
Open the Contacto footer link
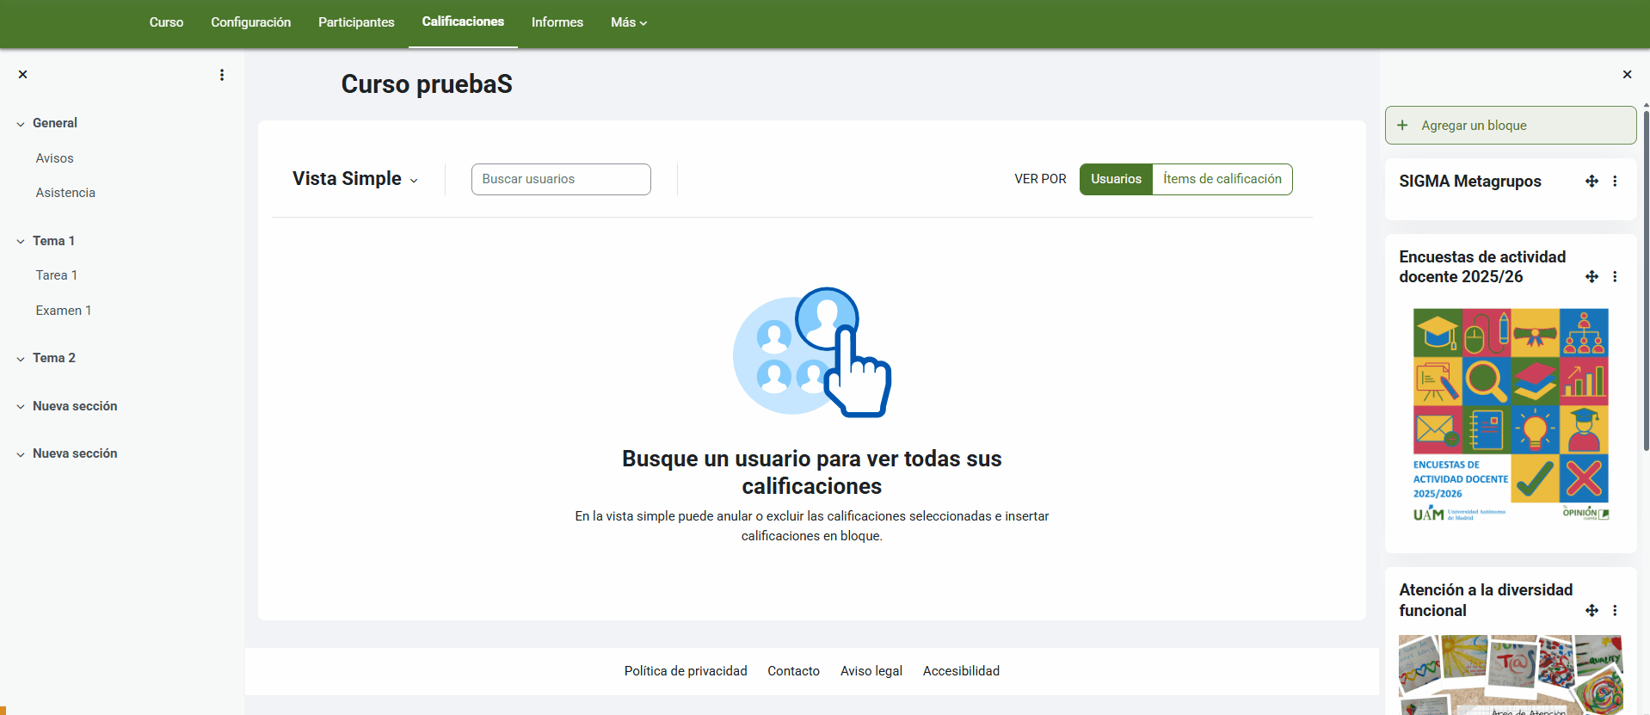pos(794,671)
